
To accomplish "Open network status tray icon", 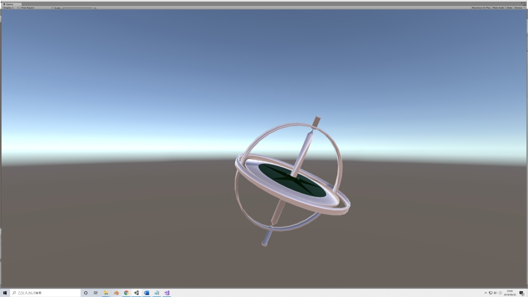I will [491, 293].
